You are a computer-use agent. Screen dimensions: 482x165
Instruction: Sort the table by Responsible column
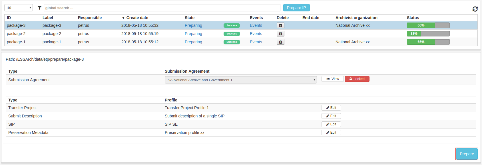pyautogui.click(x=90, y=18)
